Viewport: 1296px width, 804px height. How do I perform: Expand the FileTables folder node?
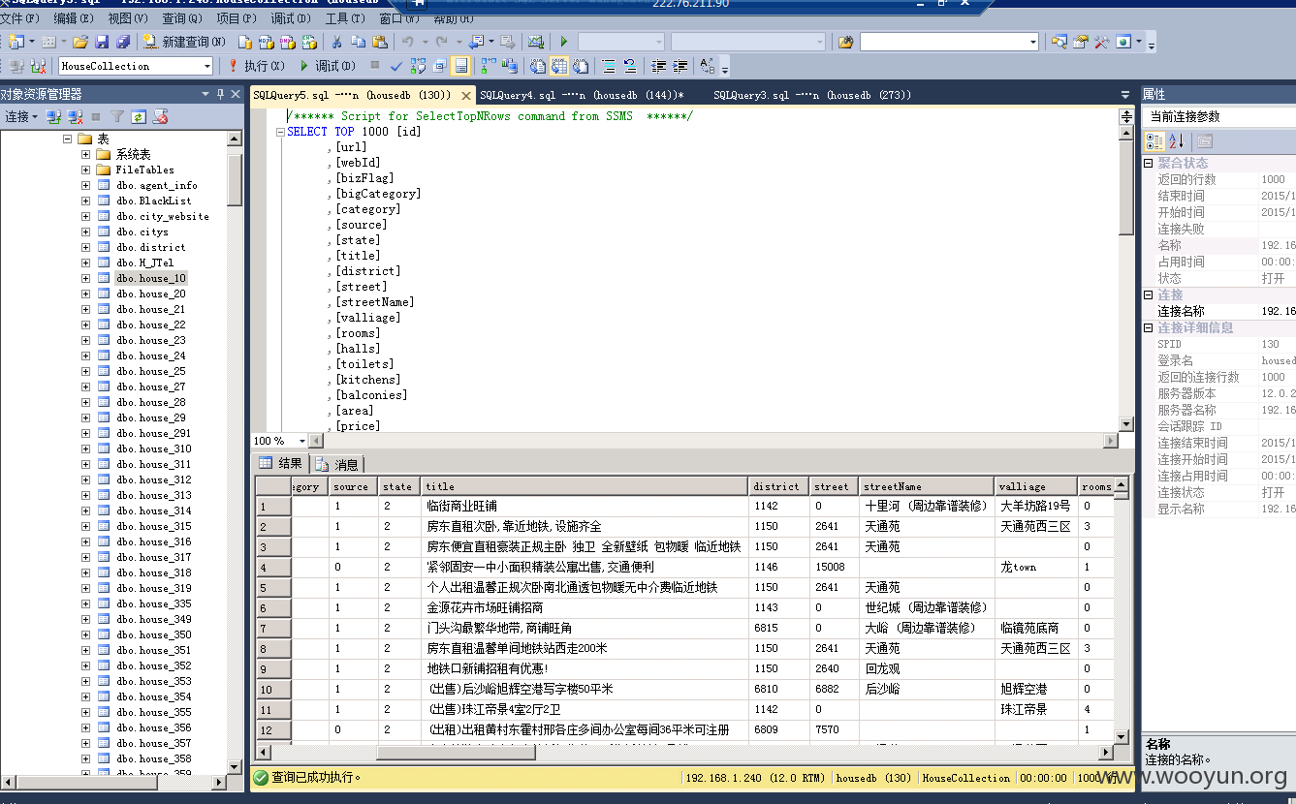point(85,170)
